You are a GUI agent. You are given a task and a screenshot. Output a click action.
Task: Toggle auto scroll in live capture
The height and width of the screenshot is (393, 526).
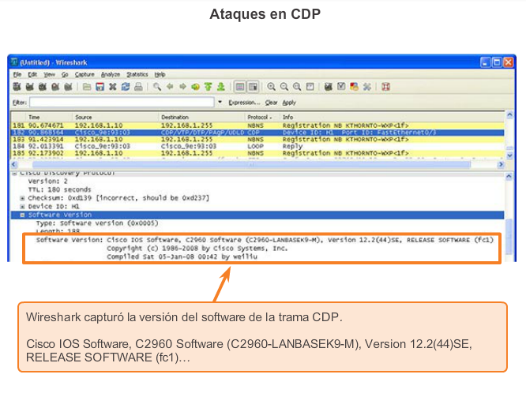point(253,87)
